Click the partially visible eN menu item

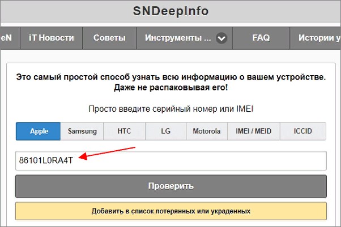pyautogui.click(x=8, y=38)
